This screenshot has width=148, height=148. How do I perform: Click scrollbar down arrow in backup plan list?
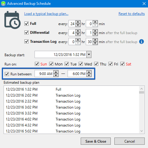click(x=142, y=131)
